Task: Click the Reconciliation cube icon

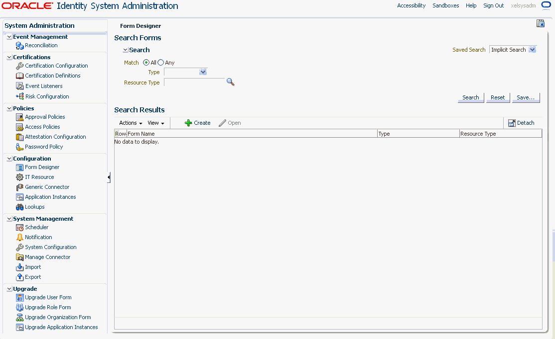Action: point(20,46)
